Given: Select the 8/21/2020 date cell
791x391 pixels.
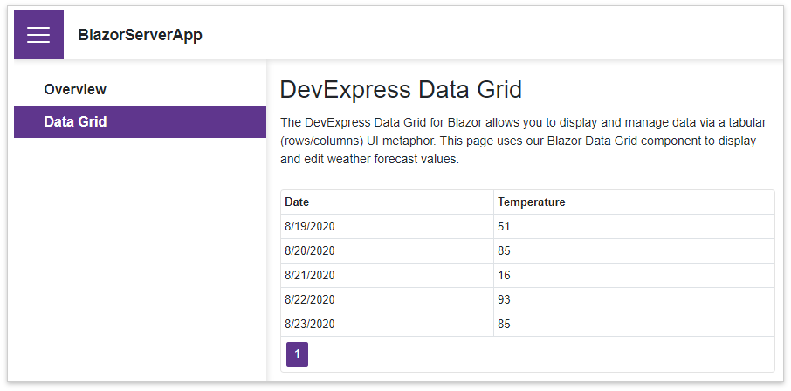Looking at the screenshot, I should [x=310, y=275].
